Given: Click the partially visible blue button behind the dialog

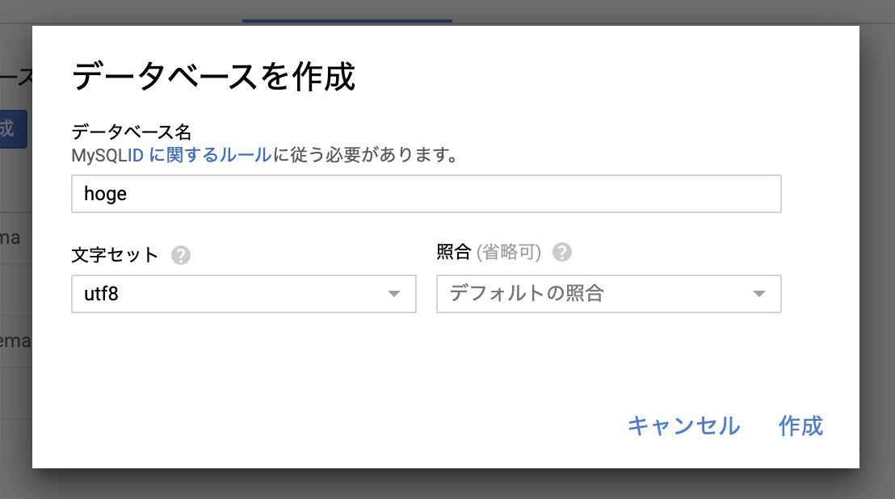Looking at the screenshot, I should (x=14, y=128).
